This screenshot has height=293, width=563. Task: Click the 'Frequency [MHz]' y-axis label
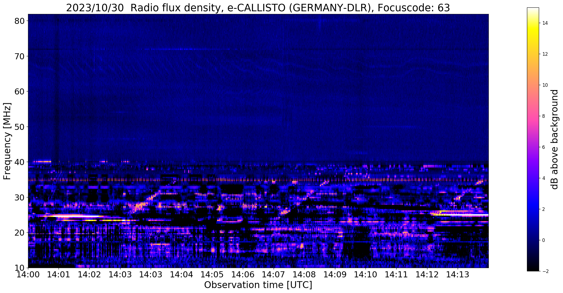(x=7, y=141)
